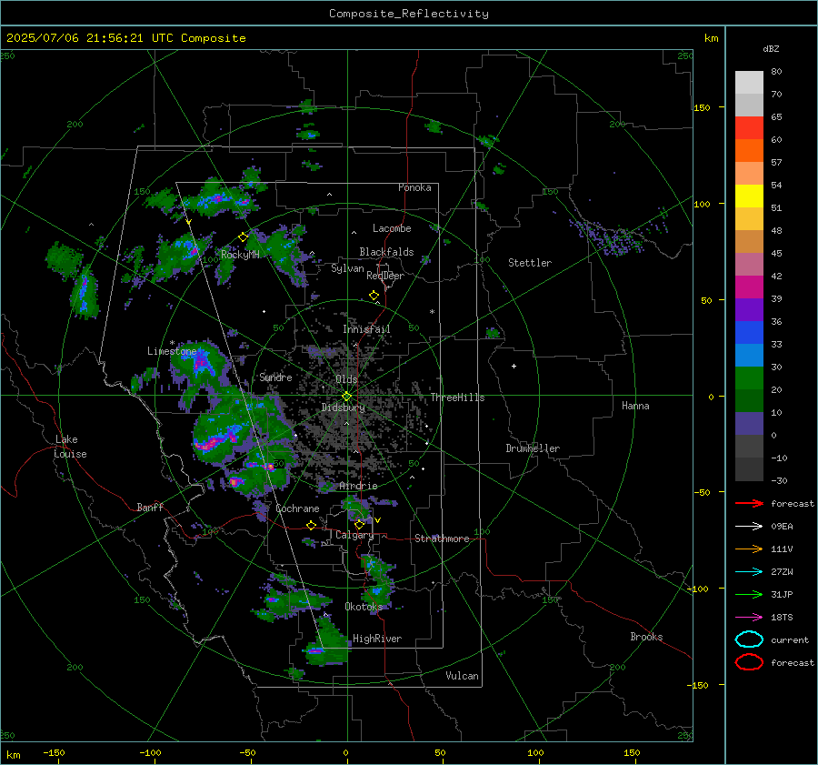
Task: Click the Strathmore city label
Action: (442, 539)
